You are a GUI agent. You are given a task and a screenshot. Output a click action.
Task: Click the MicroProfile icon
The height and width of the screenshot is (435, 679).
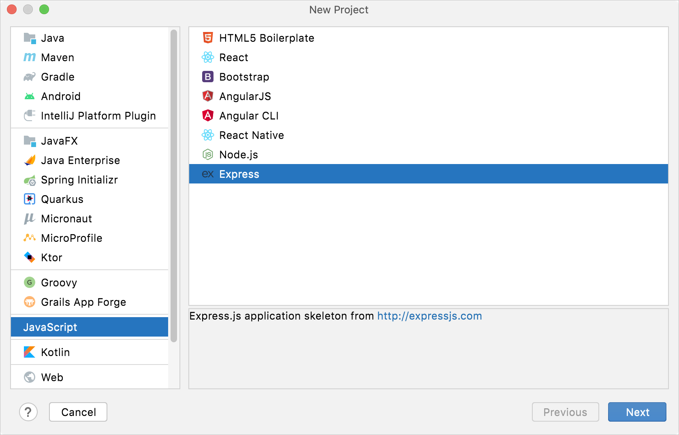30,238
